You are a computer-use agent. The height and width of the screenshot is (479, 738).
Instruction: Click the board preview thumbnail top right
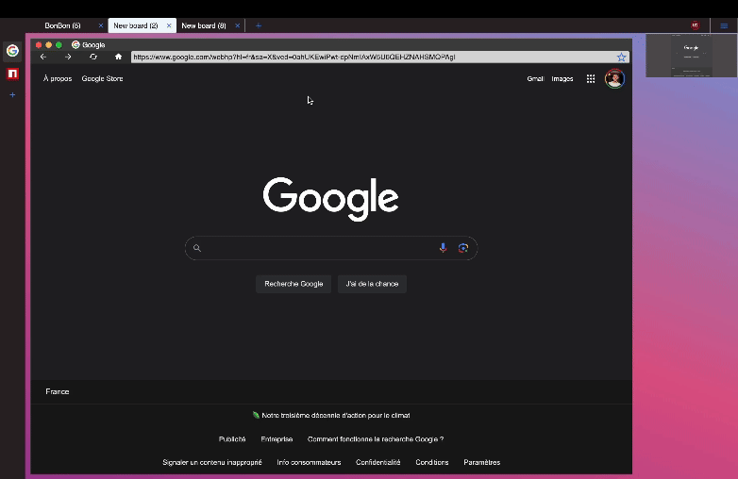pyautogui.click(x=691, y=56)
